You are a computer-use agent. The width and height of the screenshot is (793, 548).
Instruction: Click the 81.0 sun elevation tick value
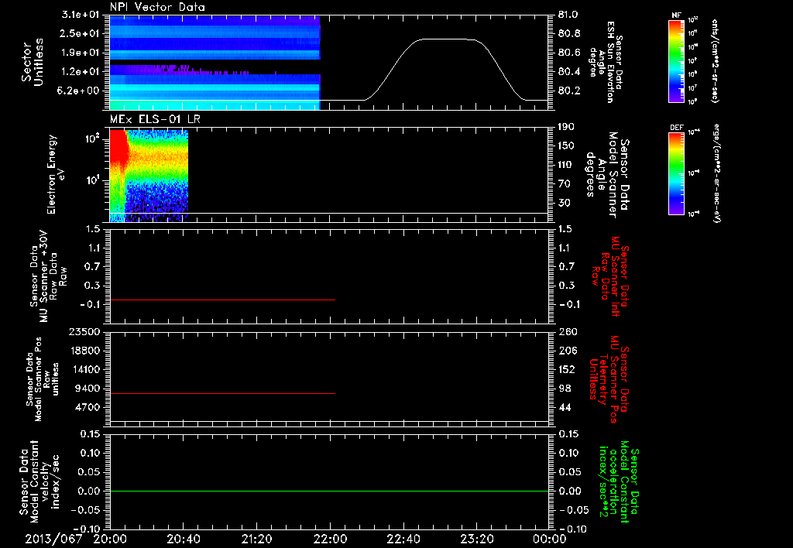click(x=569, y=15)
